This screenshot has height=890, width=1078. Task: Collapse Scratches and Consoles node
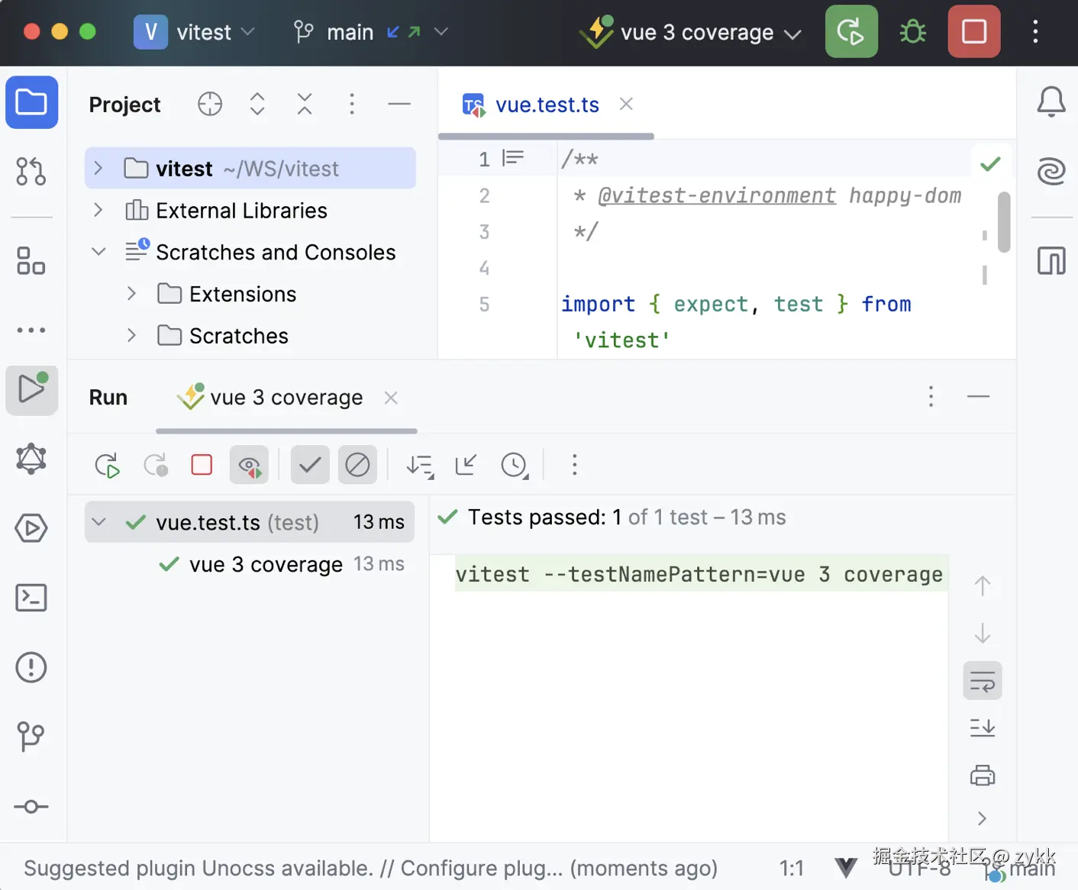pos(98,252)
